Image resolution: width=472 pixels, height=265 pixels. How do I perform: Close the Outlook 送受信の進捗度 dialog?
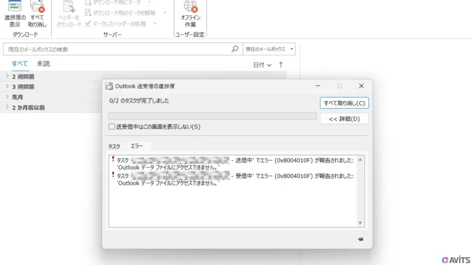tap(361, 86)
